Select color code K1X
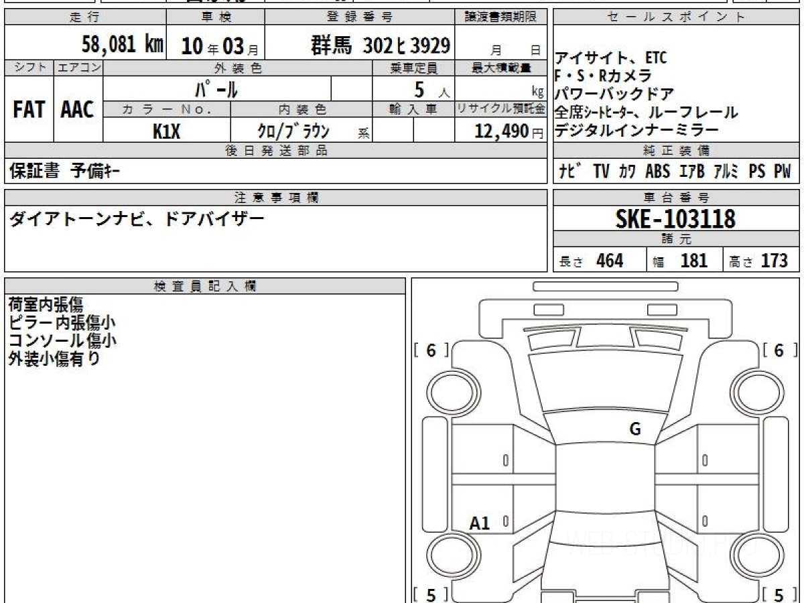The width and height of the screenshot is (804, 603). pyautogui.click(x=167, y=131)
